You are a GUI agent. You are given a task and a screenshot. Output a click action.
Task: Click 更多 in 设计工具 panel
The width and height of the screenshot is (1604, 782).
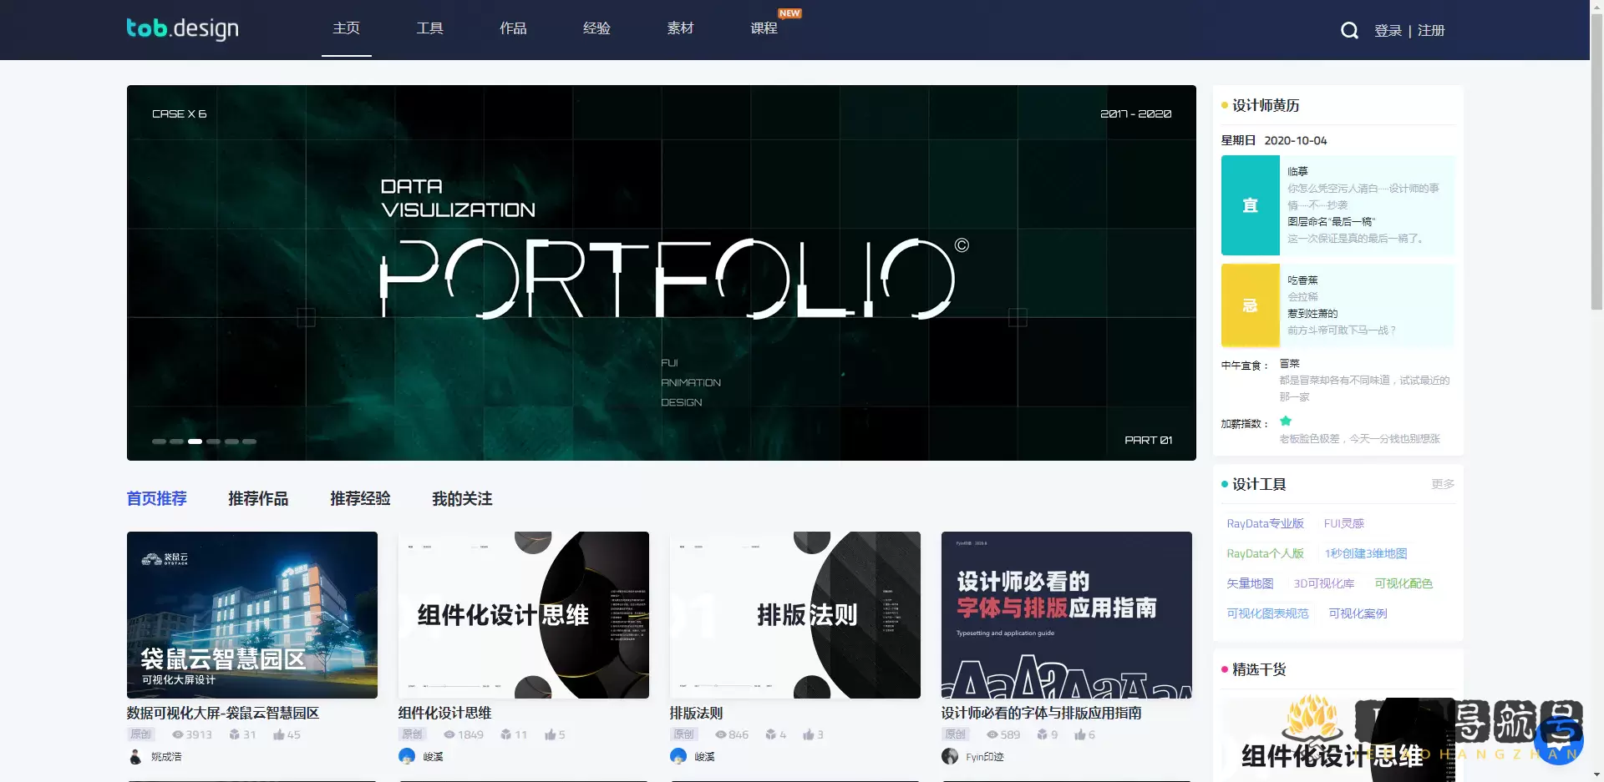point(1443,484)
